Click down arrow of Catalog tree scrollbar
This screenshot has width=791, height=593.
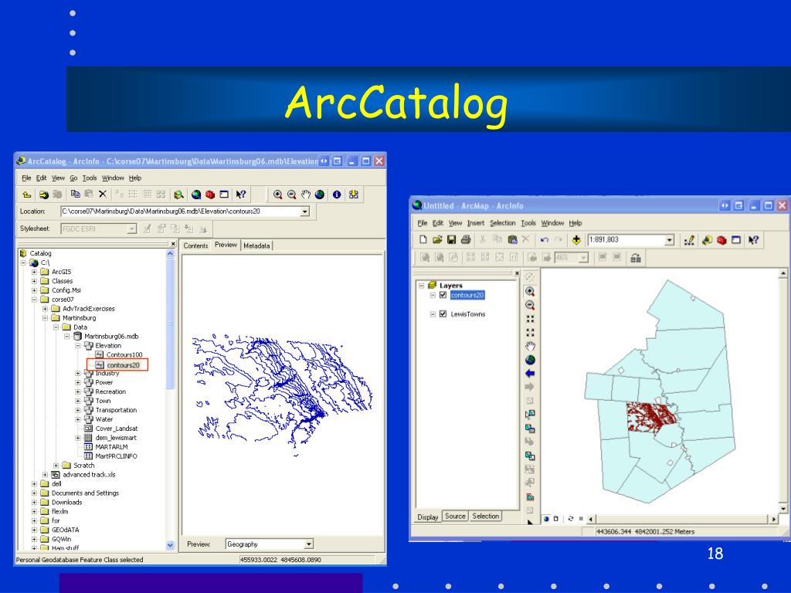click(170, 545)
